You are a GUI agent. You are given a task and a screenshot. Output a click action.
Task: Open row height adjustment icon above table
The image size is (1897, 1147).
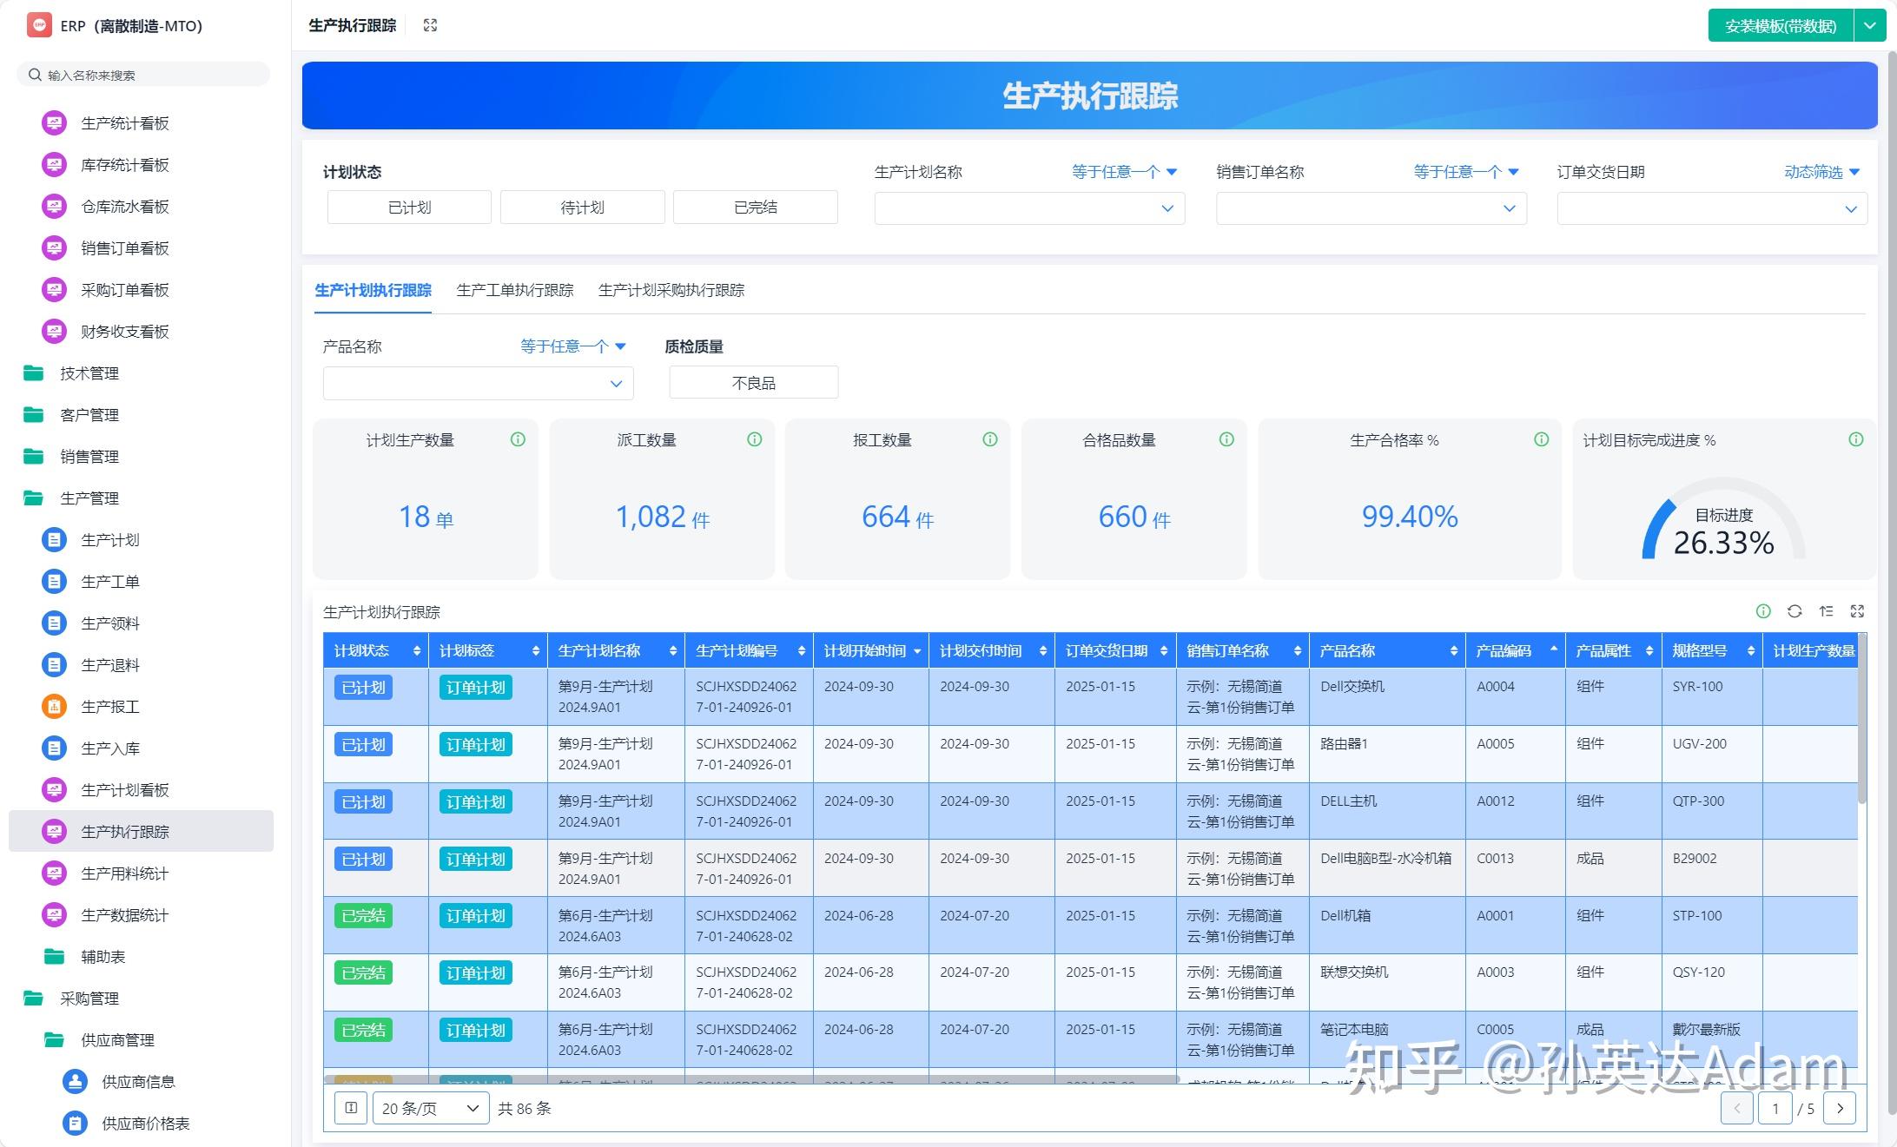pyautogui.click(x=1827, y=611)
